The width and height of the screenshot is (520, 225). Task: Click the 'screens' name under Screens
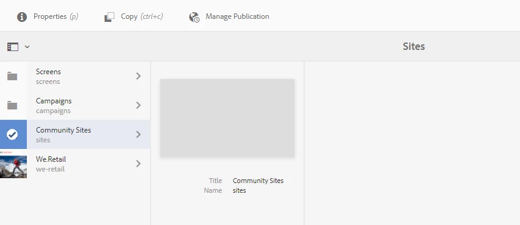(x=48, y=81)
